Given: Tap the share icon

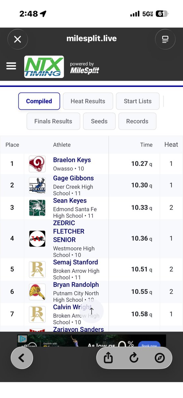Looking at the screenshot, I should (108, 358).
